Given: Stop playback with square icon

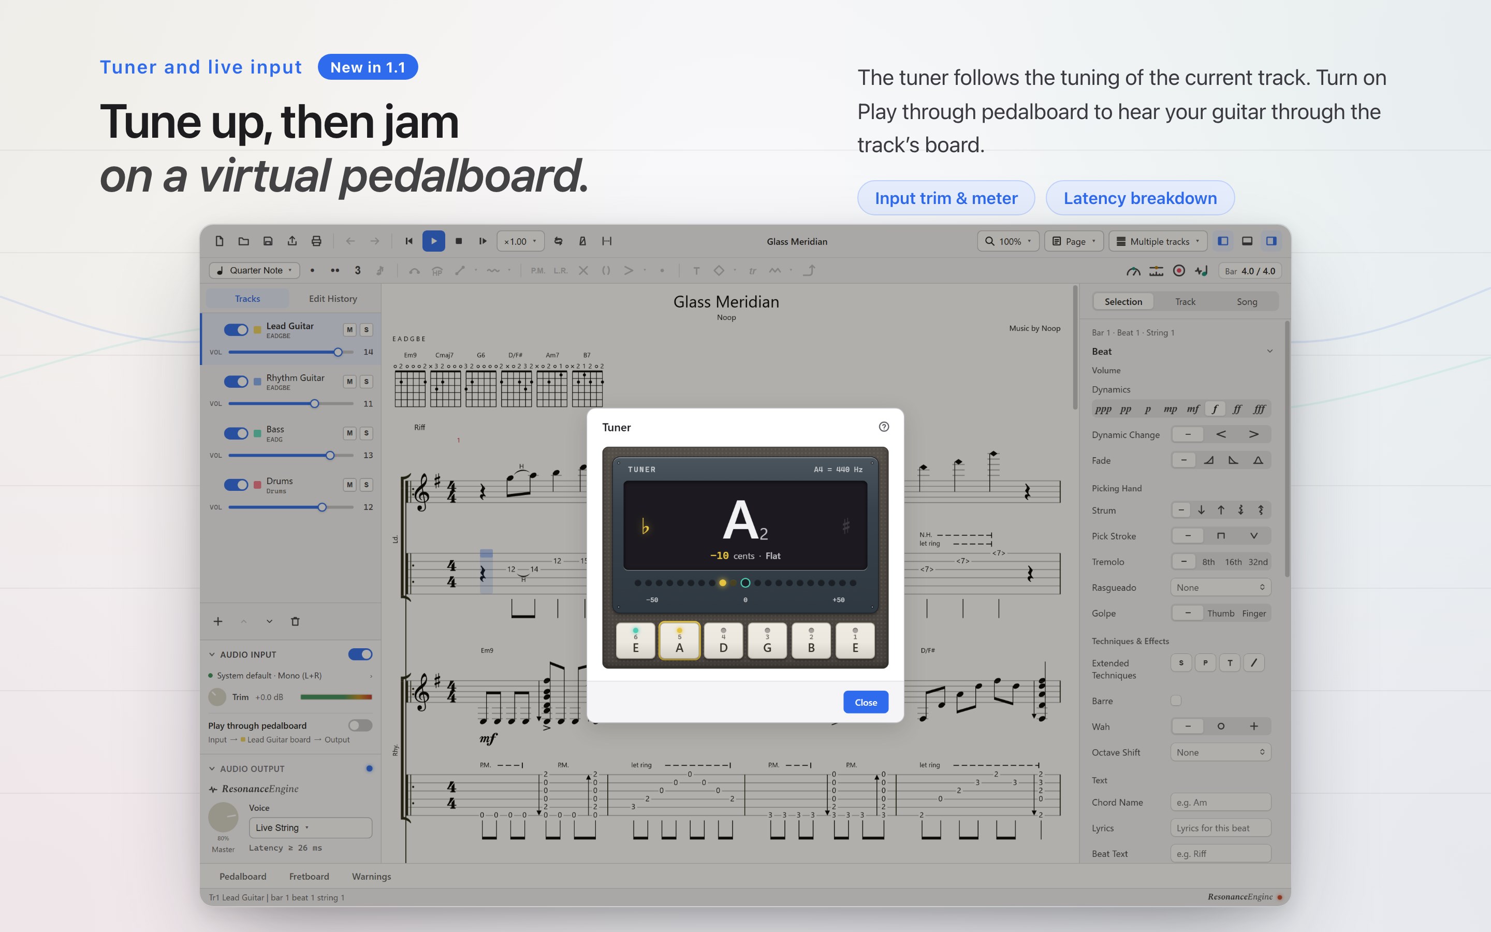Looking at the screenshot, I should pos(458,241).
